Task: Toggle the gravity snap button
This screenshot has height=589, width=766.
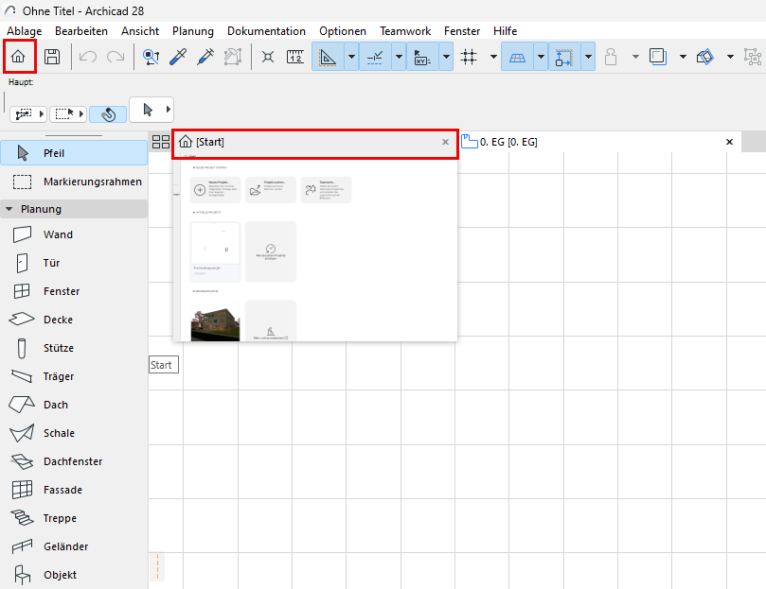Action: tap(563, 57)
